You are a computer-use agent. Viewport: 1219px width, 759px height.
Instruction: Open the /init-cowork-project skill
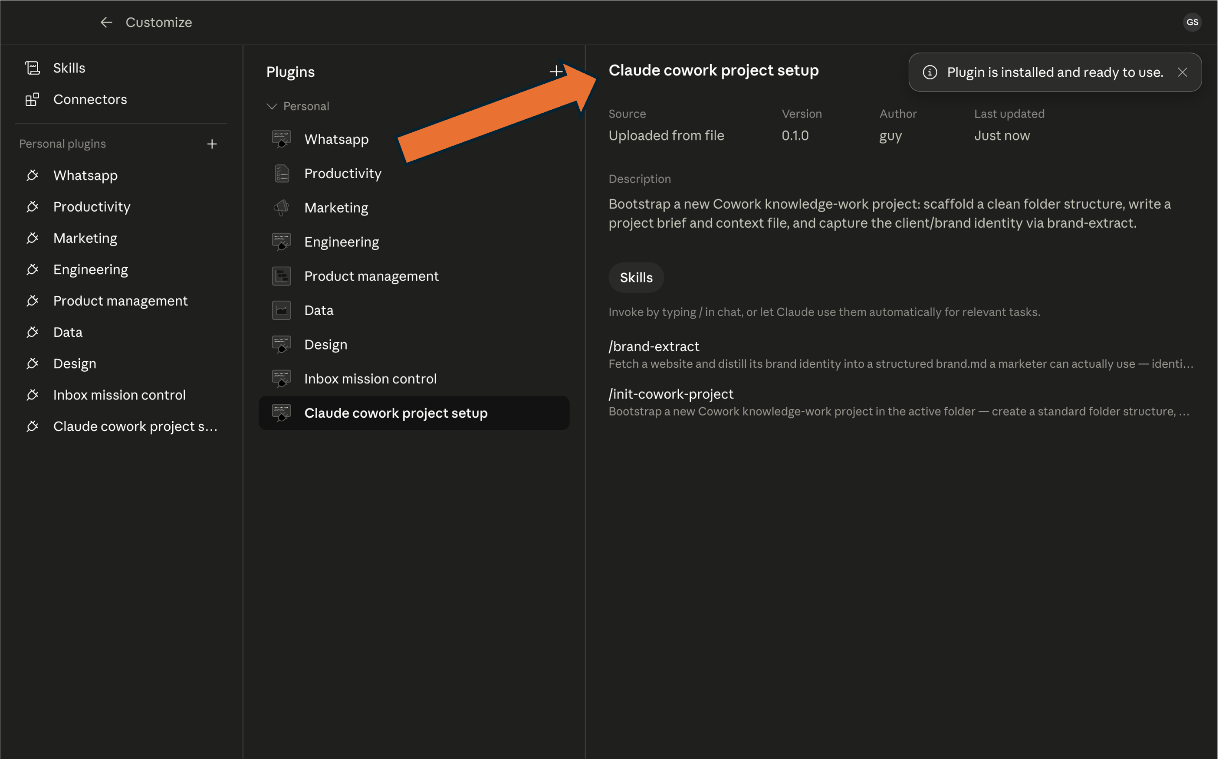coord(670,394)
